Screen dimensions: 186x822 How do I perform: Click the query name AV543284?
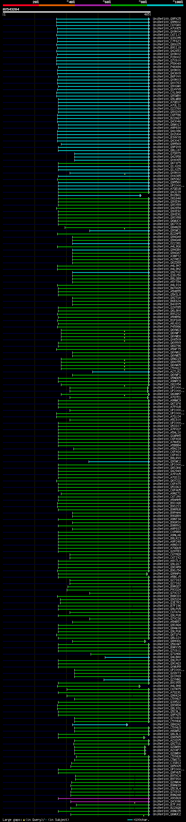(x=11, y=10)
